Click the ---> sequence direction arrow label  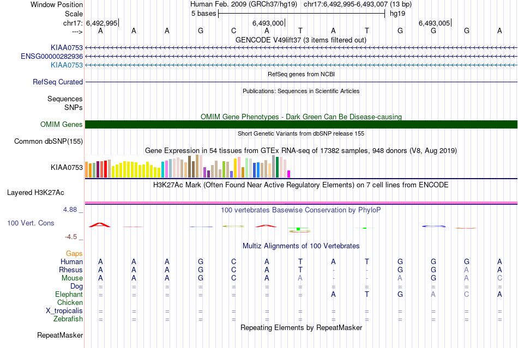pyautogui.click(x=77, y=32)
